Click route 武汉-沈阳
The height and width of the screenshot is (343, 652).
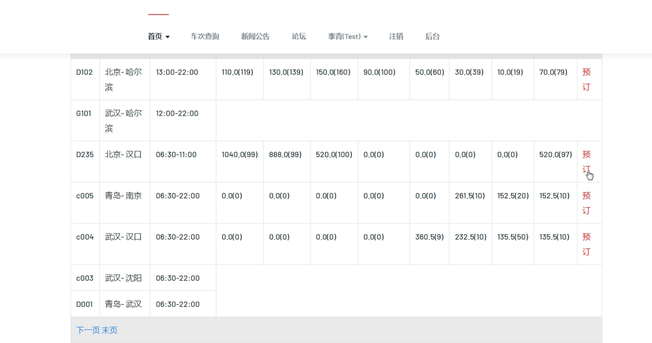[123, 278]
